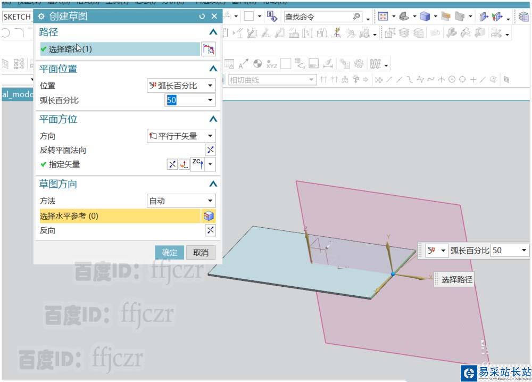
Task: Click the striped curve analysis icon
Action: point(375,63)
